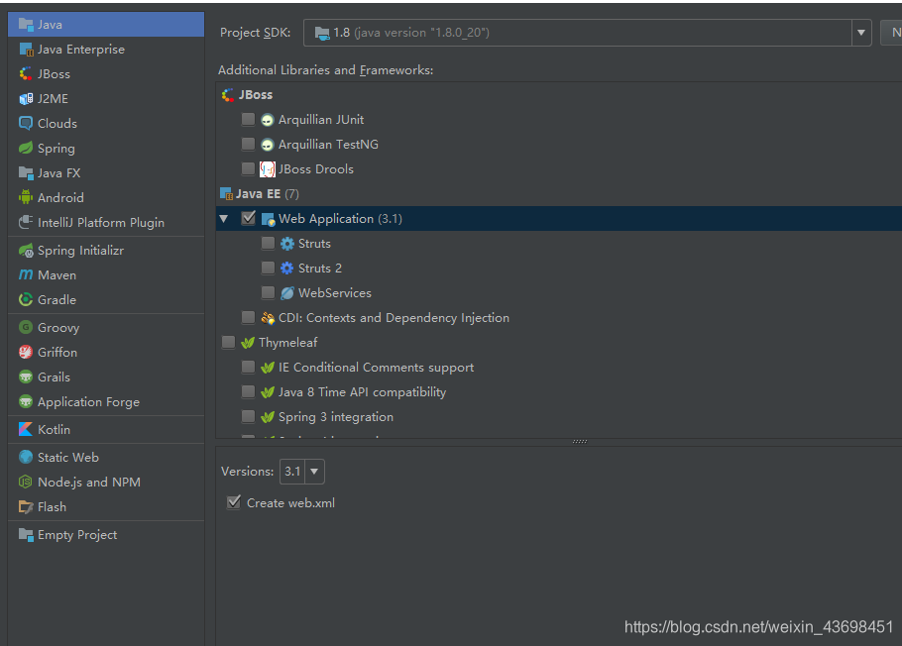Screen dimensions: 902x646
Task: Click the Spring Initializr icon
Action: 26,251
